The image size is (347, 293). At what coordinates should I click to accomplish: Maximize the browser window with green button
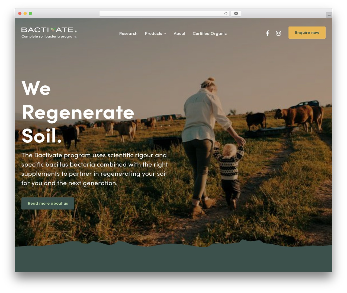30,14
